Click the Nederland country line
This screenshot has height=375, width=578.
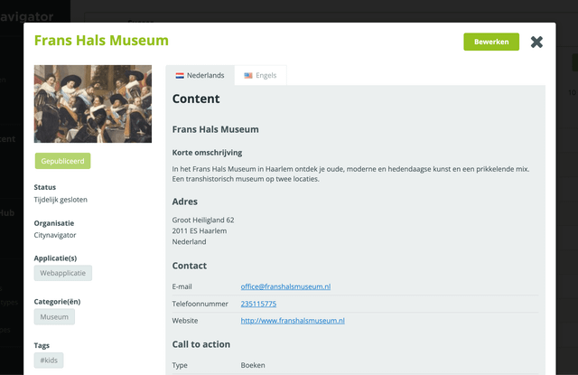pyautogui.click(x=189, y=242)
